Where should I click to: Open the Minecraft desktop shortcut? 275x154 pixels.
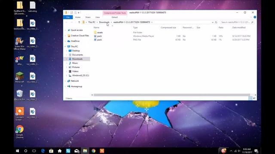[19, 77]
